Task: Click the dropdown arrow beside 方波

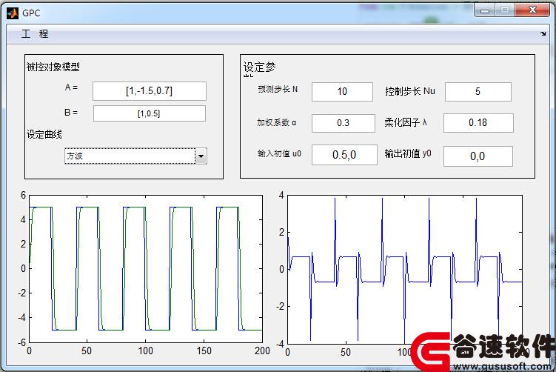Action: click(201, 156)
